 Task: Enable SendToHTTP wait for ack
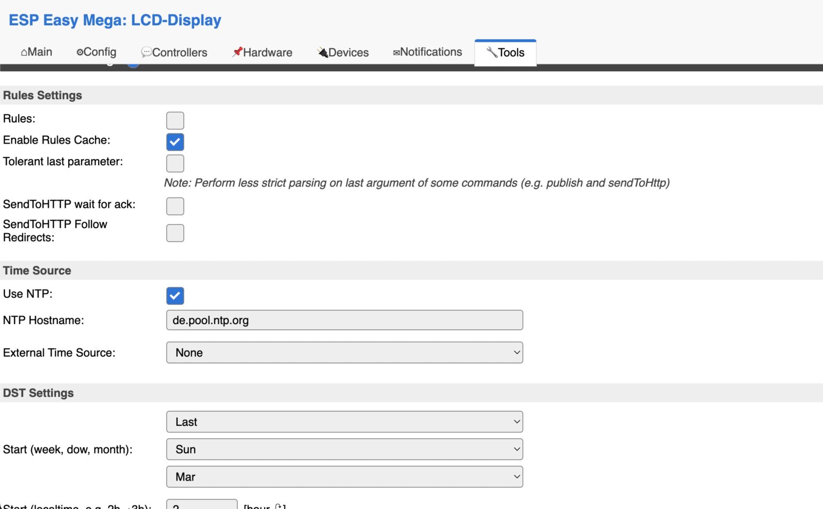(175, 206)
